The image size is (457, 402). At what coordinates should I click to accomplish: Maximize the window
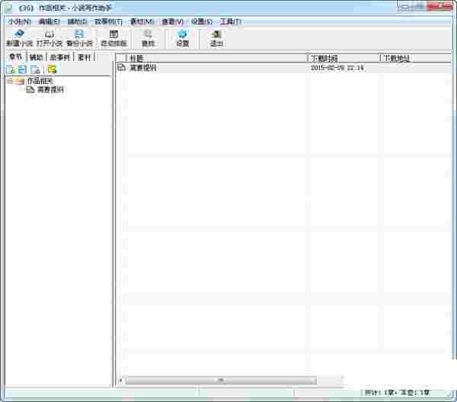419,6
